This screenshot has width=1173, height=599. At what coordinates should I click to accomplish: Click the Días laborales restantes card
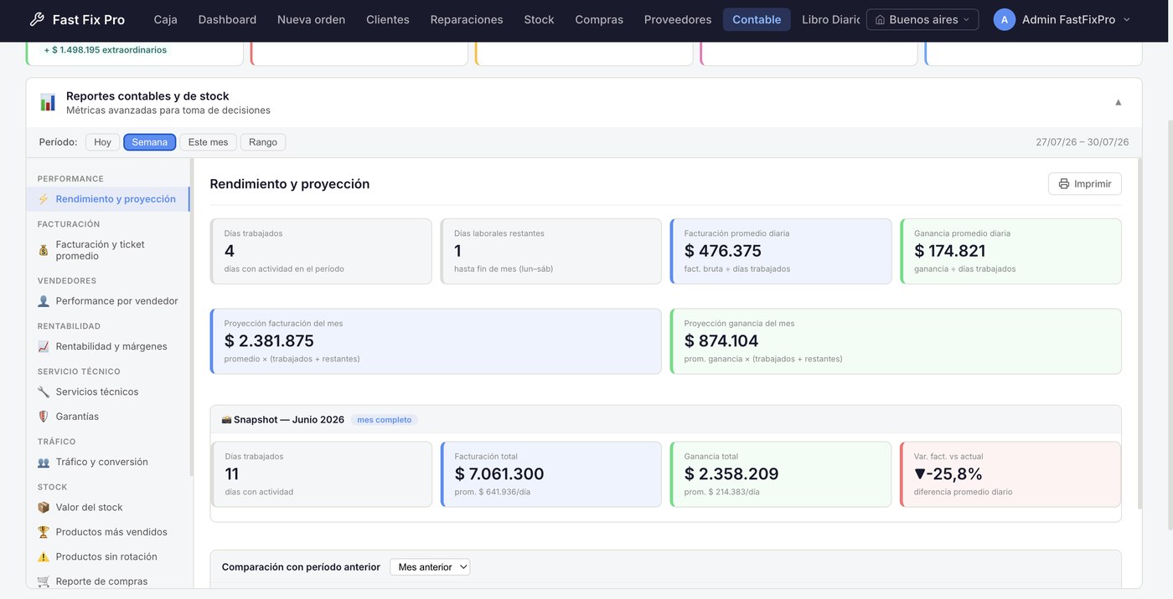pyautogui.click(x=551, y=251)
